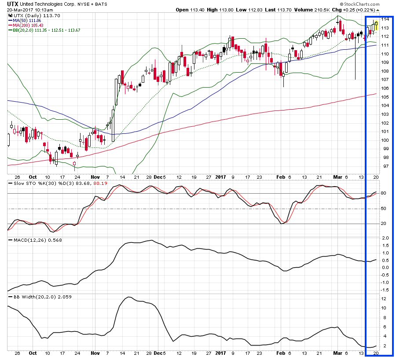This screenshot has width=396, height=357.
Task: Click the 8 level on the BB Width axis
Action: [x=385, y=317]
